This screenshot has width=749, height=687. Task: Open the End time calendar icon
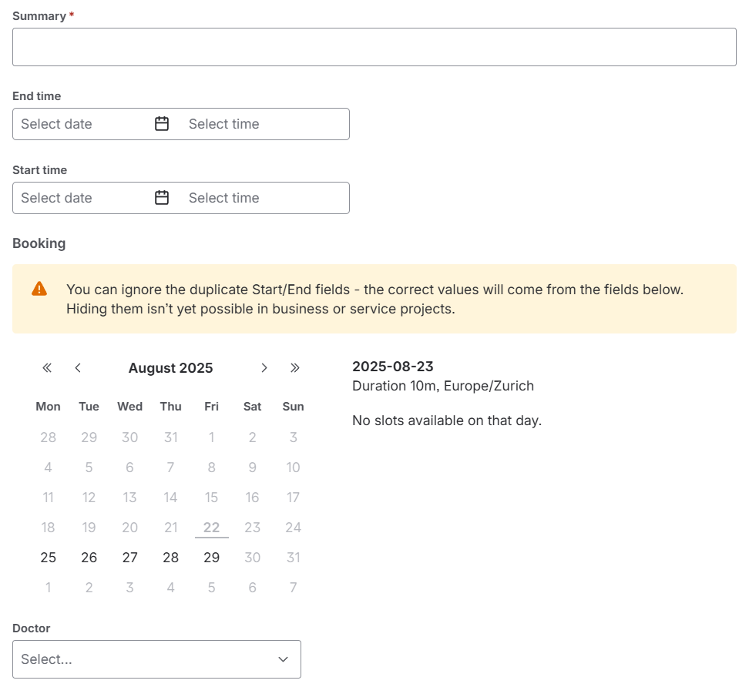162,124
